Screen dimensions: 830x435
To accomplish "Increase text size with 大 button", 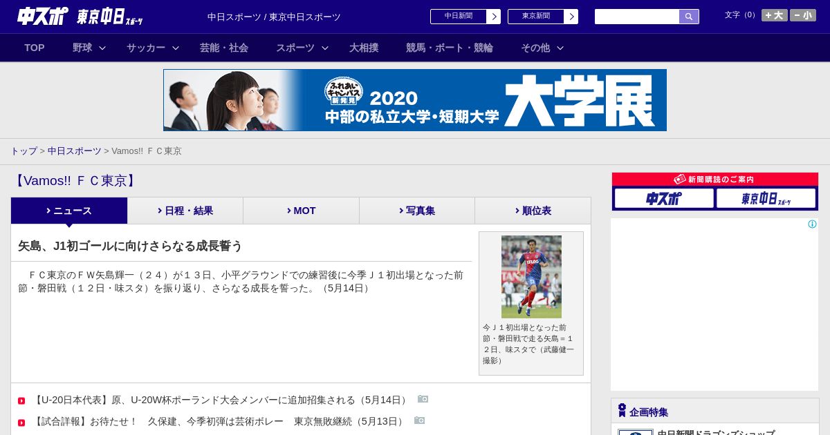I will [774, 15].
